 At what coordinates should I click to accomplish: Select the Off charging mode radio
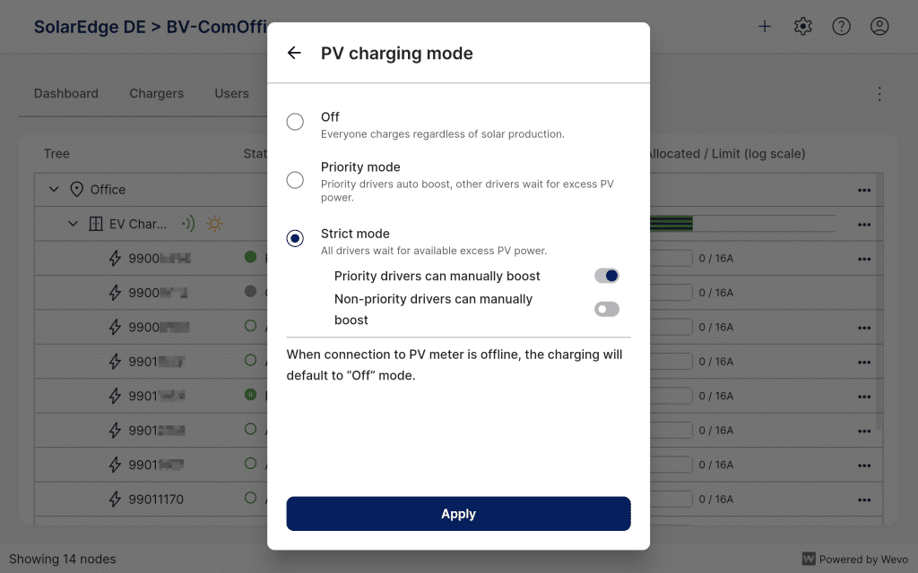(295, 122)
